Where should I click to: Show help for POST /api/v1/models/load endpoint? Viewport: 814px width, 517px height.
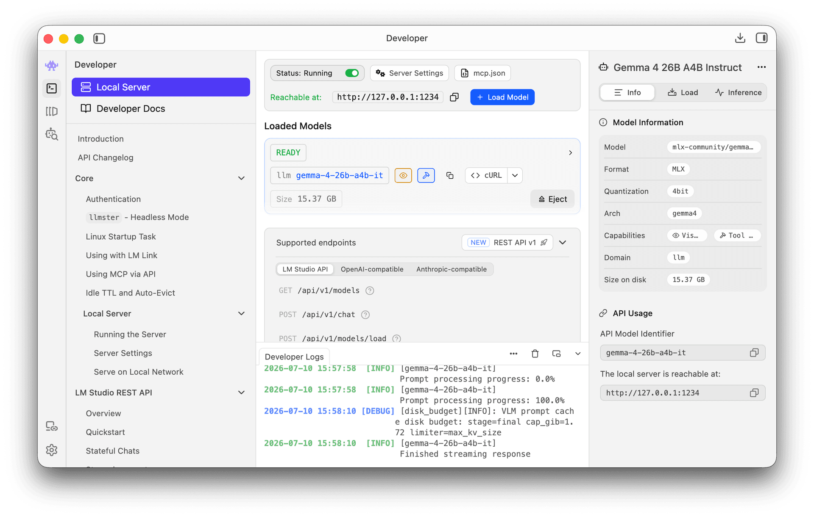pyautogui.click(x=396, y=339)
